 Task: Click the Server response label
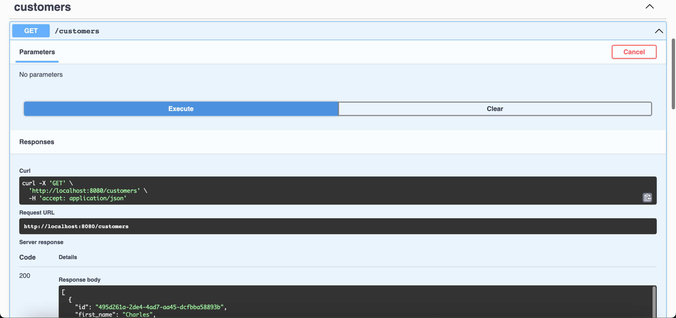tap(41, 242)
